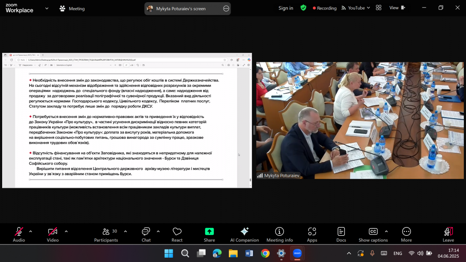Open the YouTube livestream dropdown

[356, 8]
